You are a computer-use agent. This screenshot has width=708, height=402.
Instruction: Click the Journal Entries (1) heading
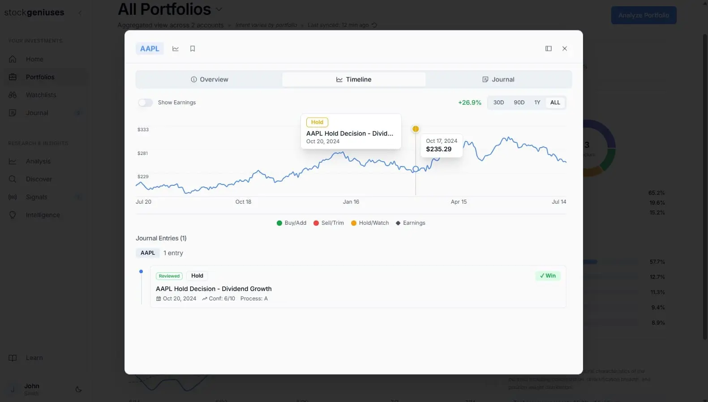click(161, 238)
